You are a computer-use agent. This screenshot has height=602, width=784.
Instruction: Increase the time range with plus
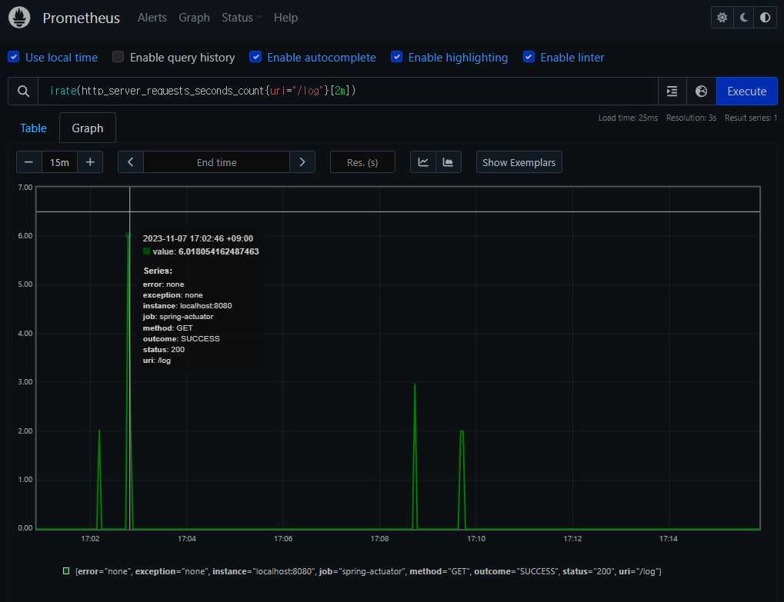pyautogui.click(x=90, y=162)
